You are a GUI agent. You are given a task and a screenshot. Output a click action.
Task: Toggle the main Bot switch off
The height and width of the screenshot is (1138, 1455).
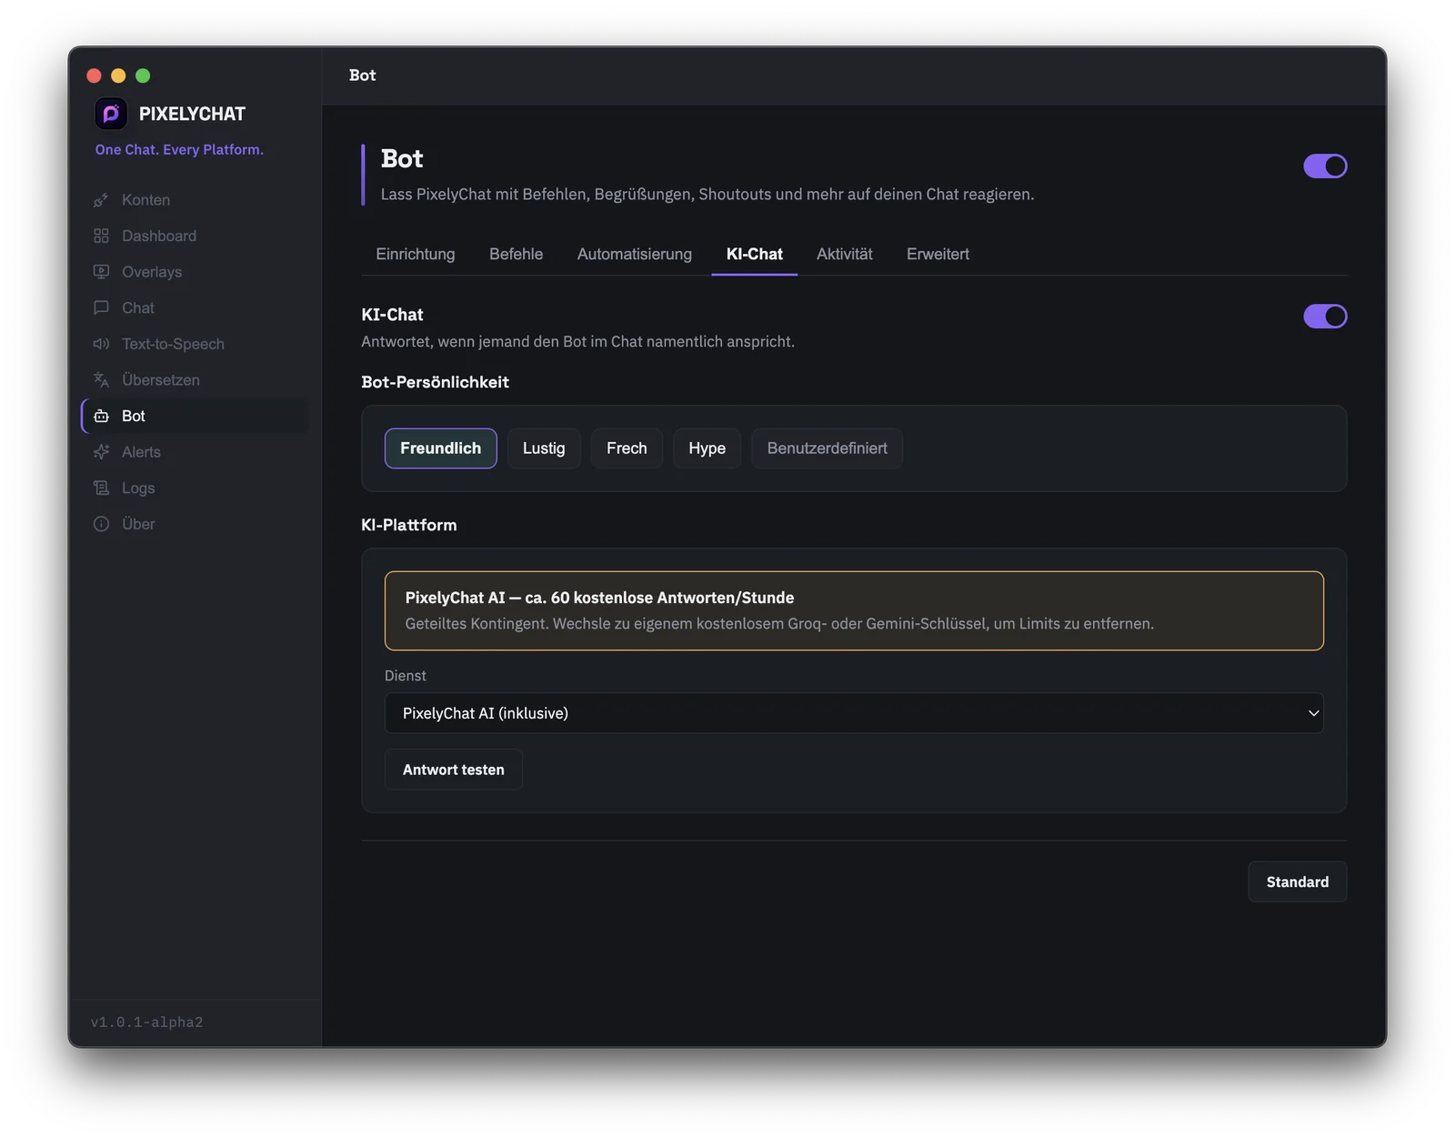(x=1325, y=166)
